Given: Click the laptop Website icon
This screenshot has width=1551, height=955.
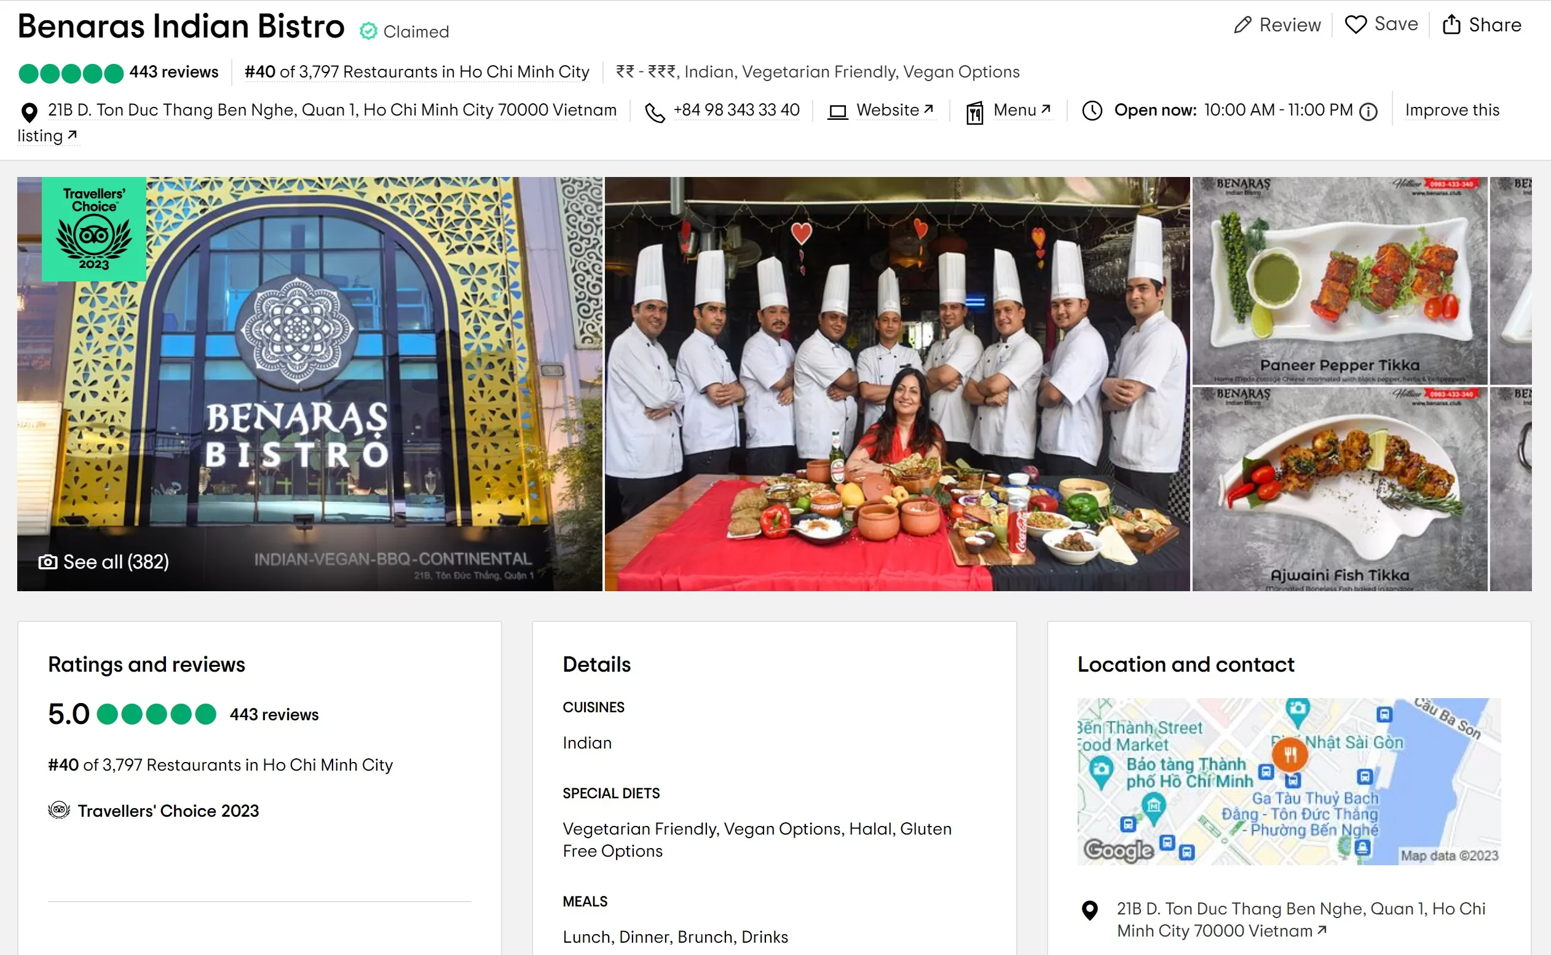Looking at the screenshot, I should pos(838,112).
